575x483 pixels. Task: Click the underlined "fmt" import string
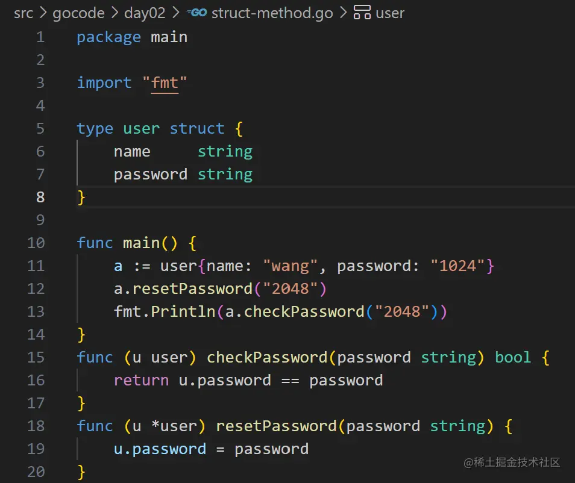(x=165, y=83)
